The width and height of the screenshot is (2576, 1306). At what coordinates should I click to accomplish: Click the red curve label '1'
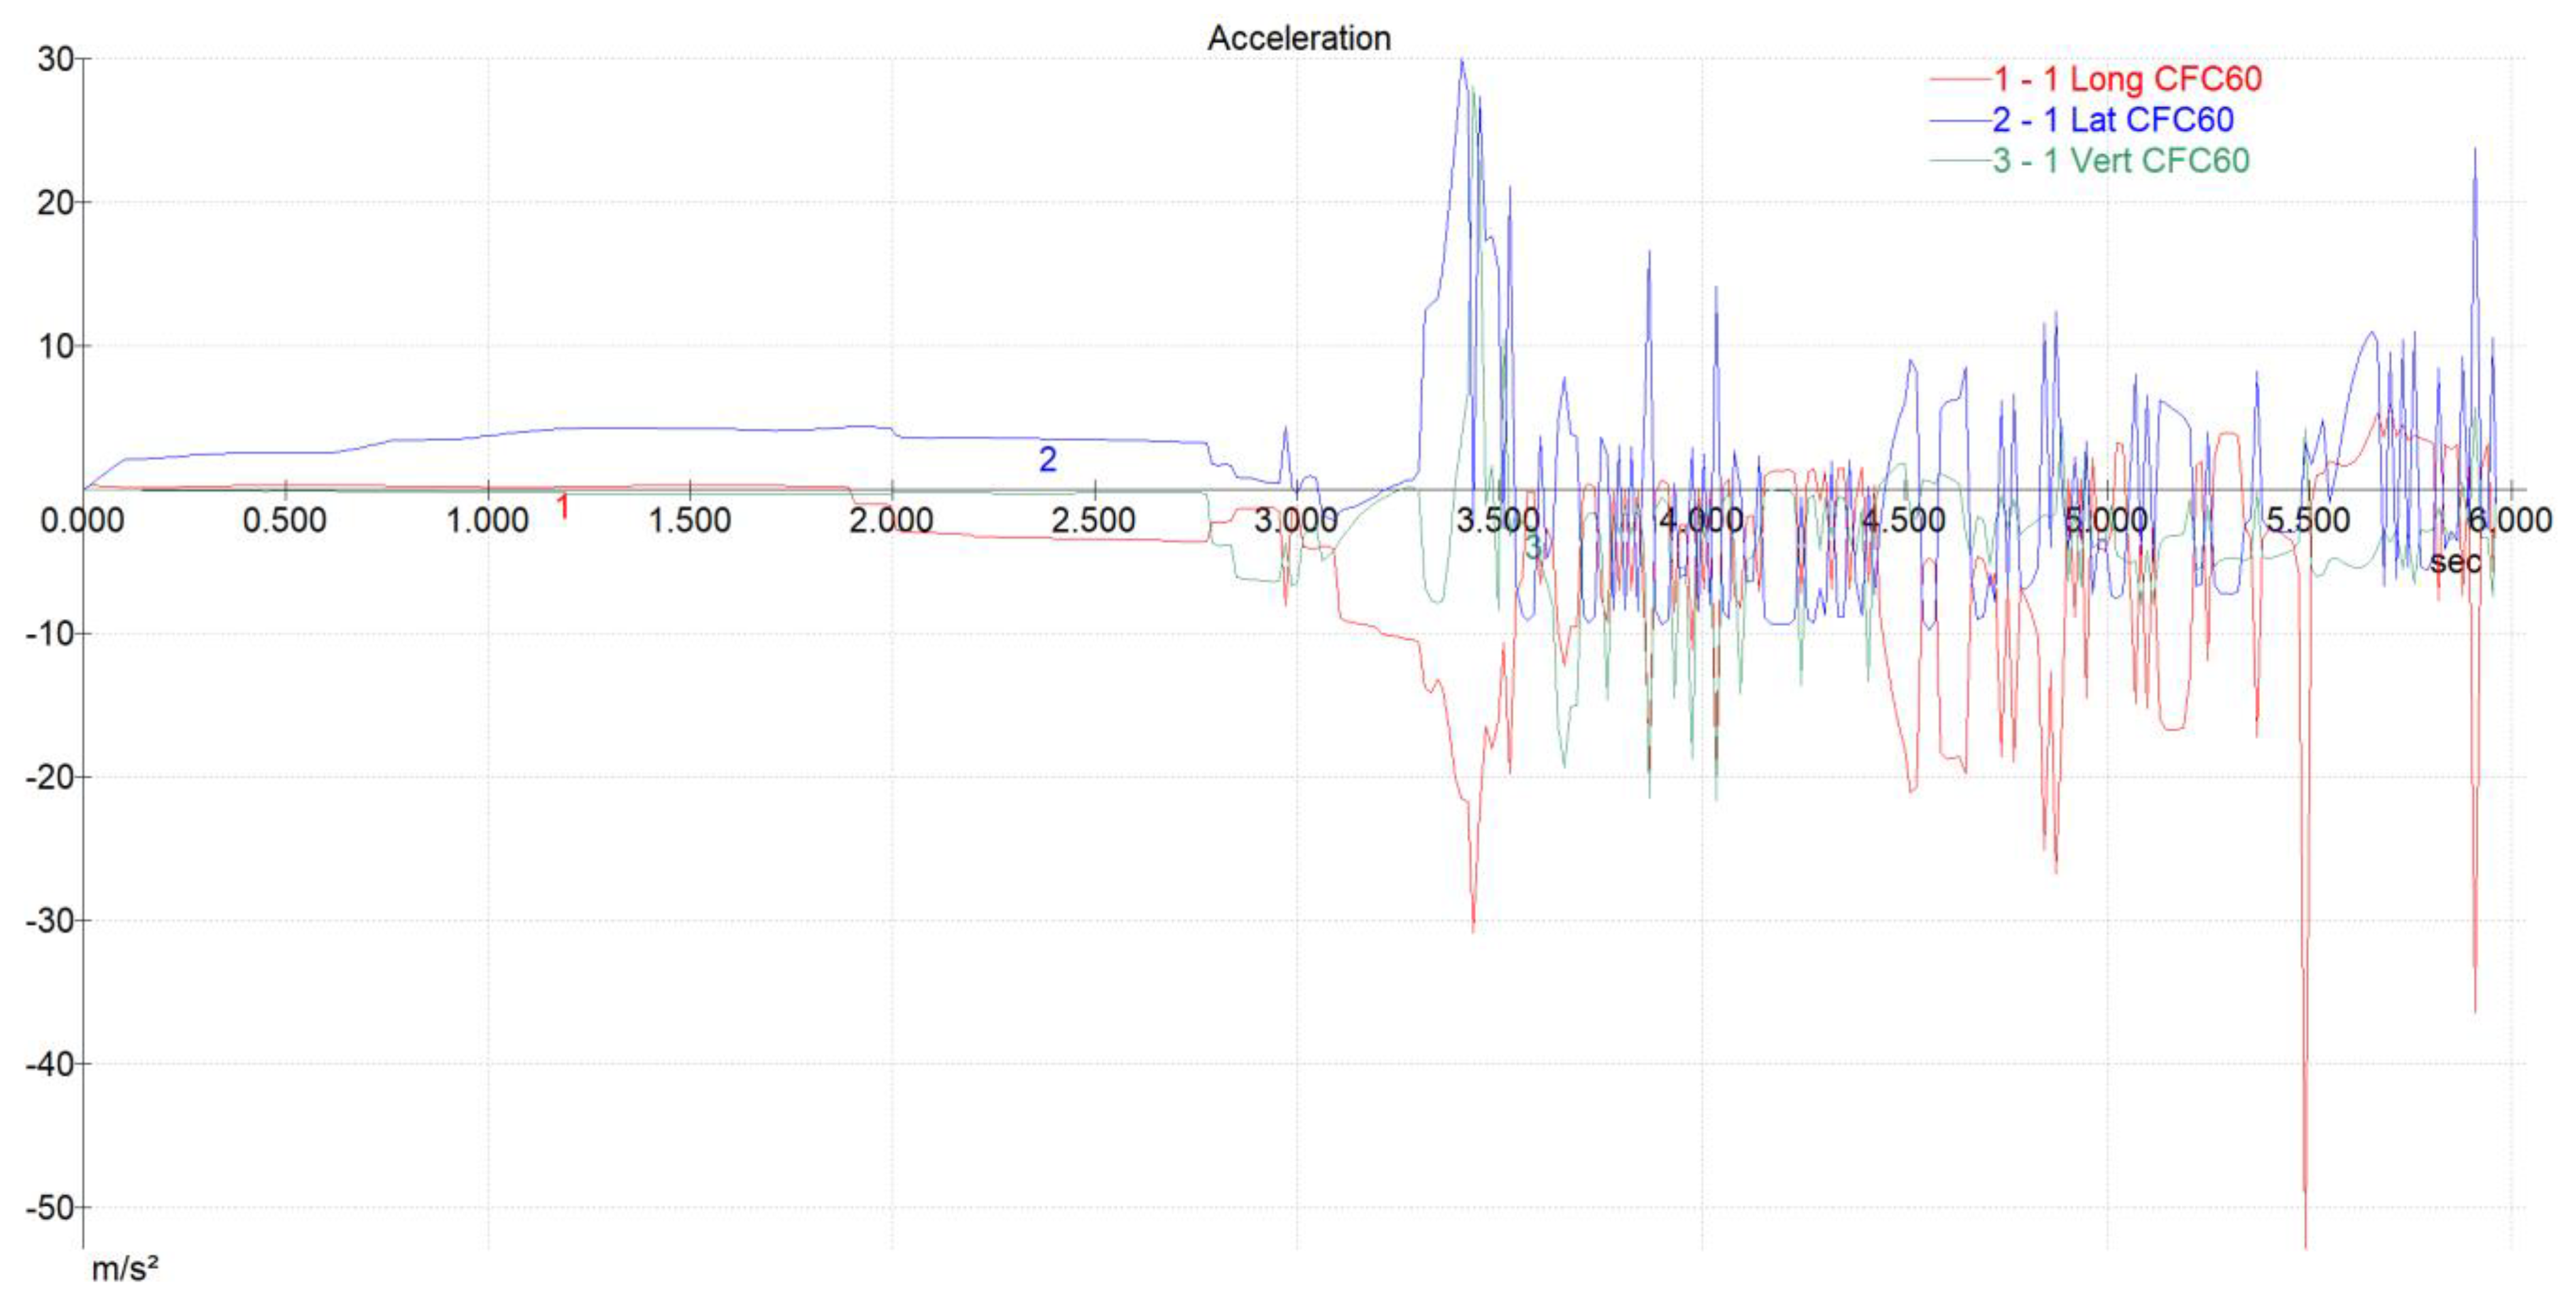[562, 507]
